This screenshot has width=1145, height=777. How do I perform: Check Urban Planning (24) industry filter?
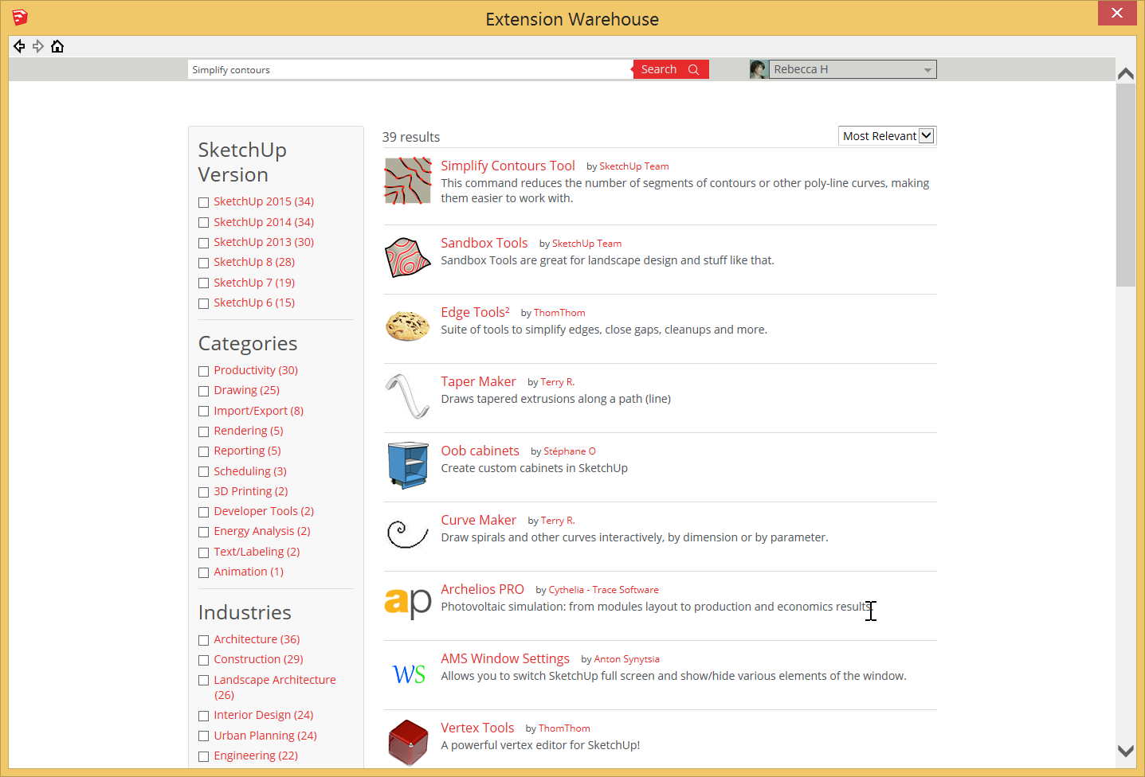(x=204, y=736)
